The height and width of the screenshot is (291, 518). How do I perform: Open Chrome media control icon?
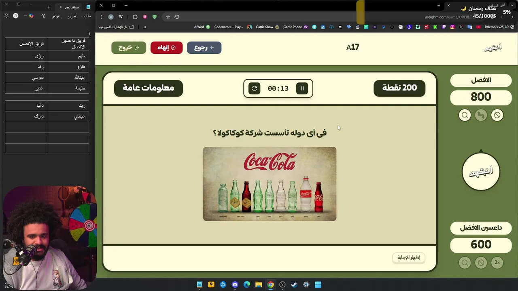(x=121, y=17)
